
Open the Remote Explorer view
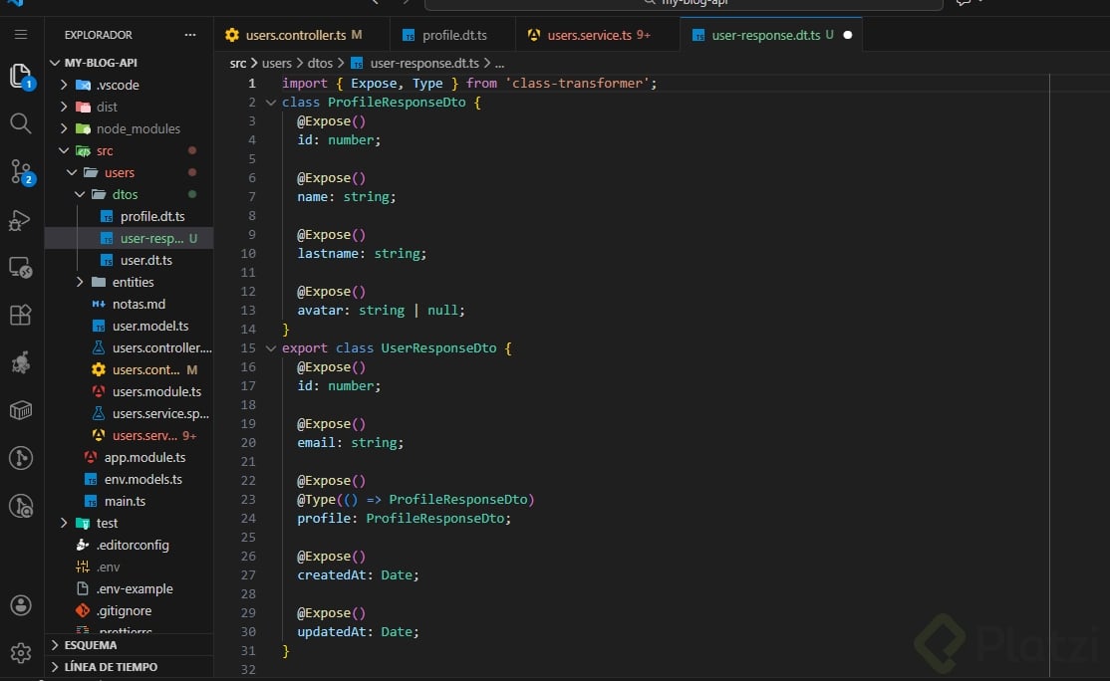tap(21, 267)
